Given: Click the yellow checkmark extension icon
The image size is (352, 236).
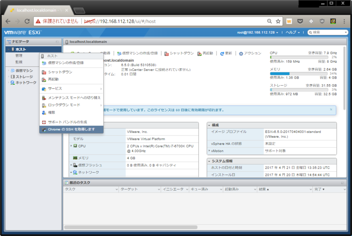Looking at the screenshot, I should [x=333, y=21].
